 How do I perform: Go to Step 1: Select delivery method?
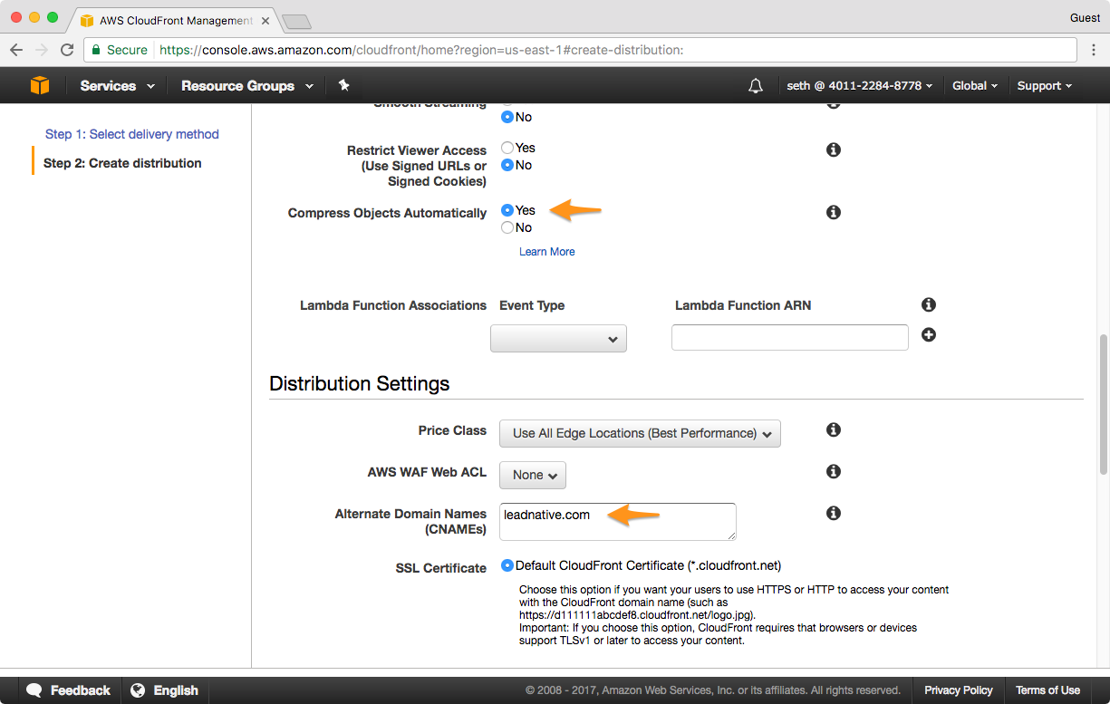(x=132, y=134)
